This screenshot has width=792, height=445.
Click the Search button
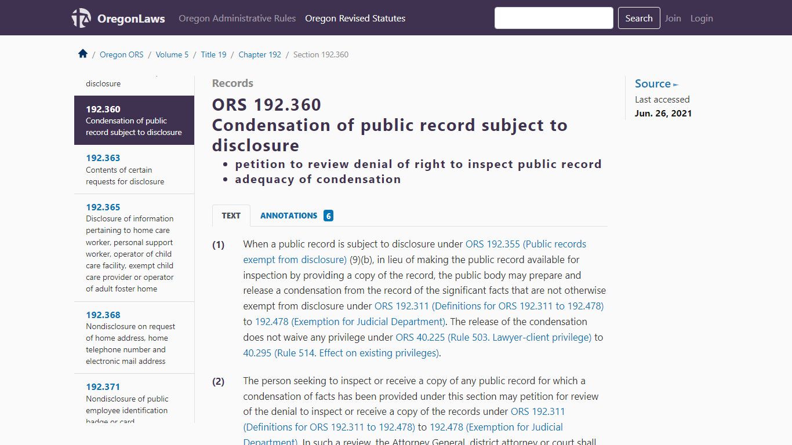[x=639, y=18]
